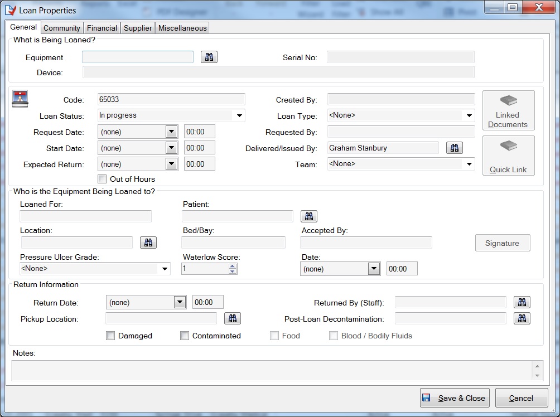The height and width of the screenshot is (417, 560).
Task: Toggle the Food checkbox
Action: pos(274,336)
